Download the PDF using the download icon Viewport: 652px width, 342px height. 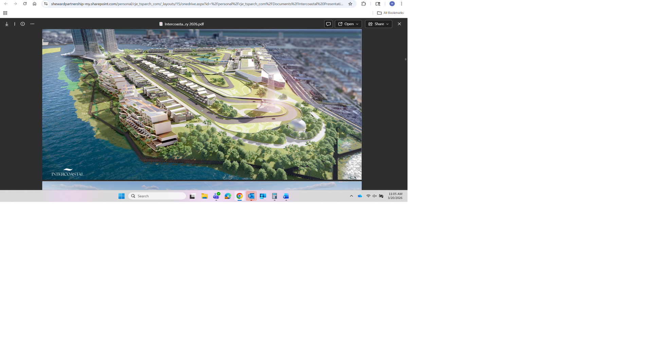7,24
